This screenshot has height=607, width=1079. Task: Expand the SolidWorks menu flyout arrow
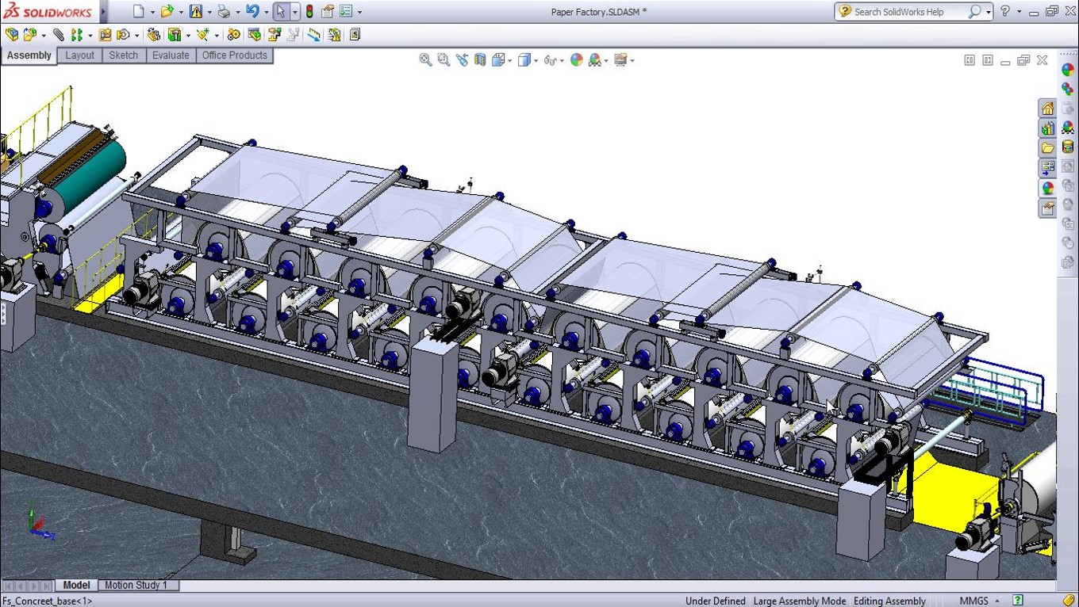103,12
